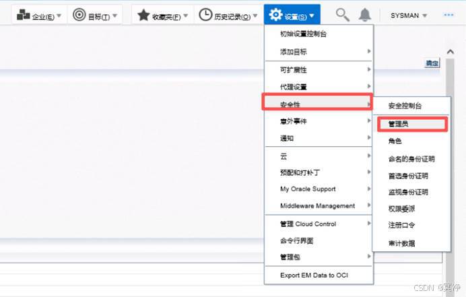
Task: Expand the 通知 submenu
Action: [319, 138]
